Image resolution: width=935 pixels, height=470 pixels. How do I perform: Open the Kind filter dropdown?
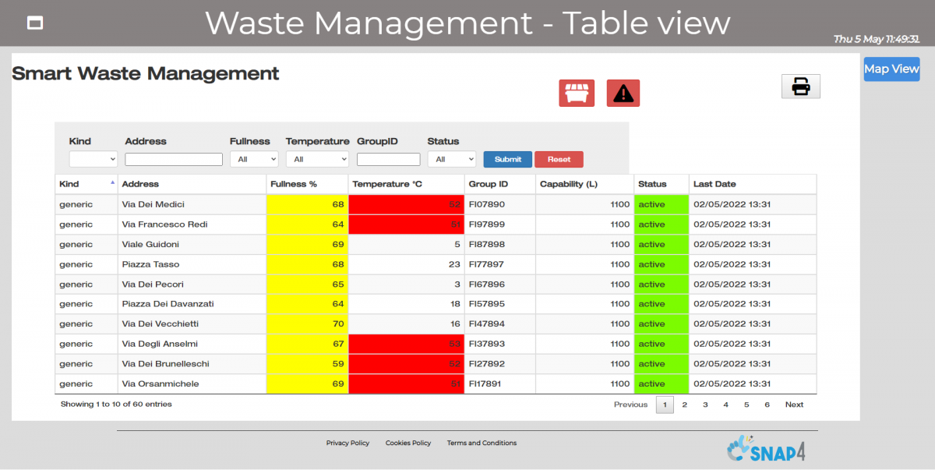(93, 159)
